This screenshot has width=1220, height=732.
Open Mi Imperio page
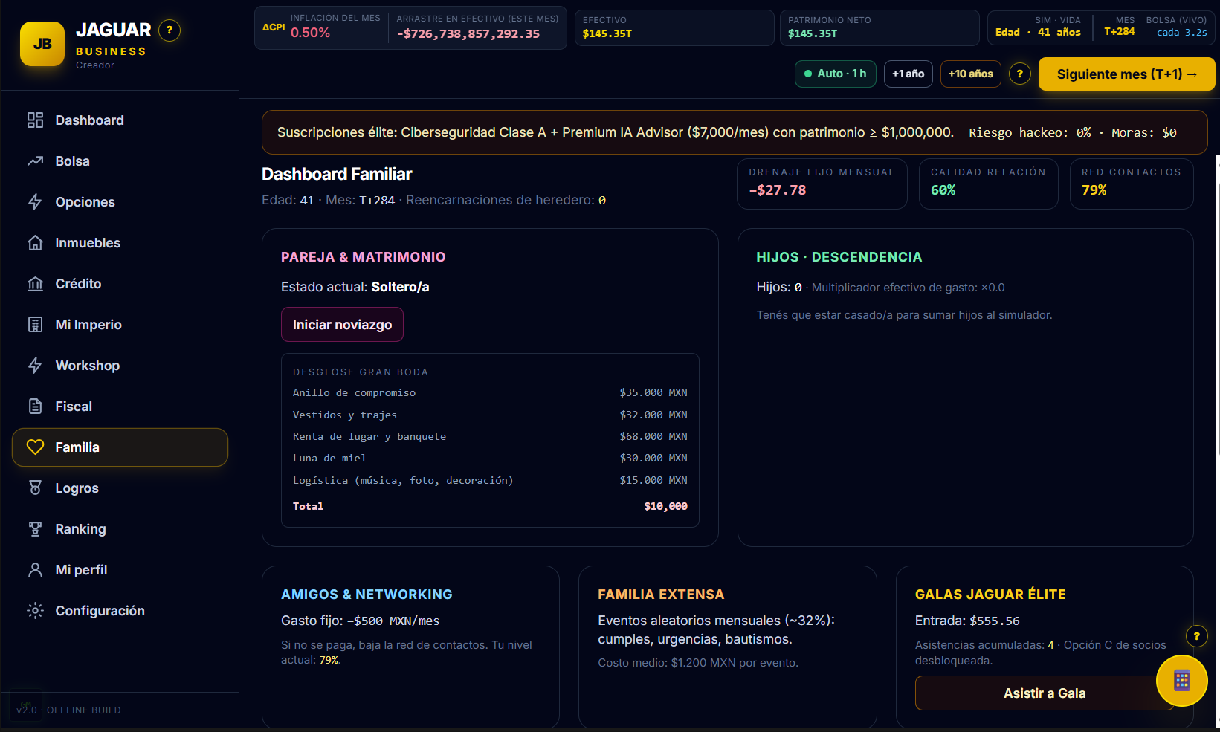coord(120,325)
